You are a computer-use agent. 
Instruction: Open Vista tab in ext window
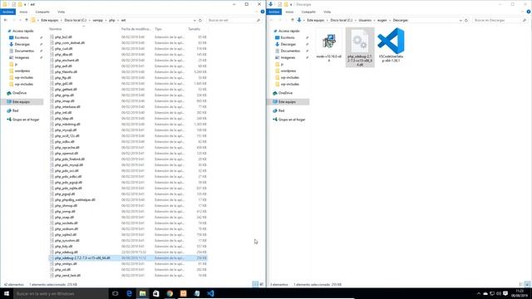pos(61,12)
